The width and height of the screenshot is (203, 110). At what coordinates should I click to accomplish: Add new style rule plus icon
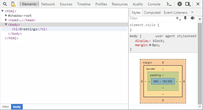(x=178, y=18)
